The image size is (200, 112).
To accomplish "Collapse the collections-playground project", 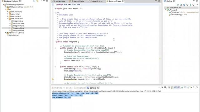I will click(3, 4).
